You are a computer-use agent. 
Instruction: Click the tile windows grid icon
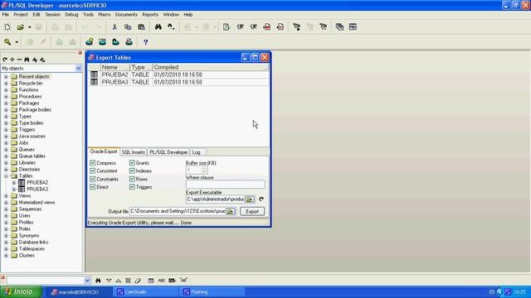point(353,27)
